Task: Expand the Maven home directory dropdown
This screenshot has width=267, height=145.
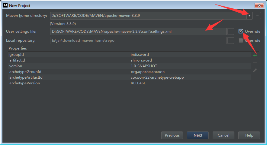Action: coord(249,16)
